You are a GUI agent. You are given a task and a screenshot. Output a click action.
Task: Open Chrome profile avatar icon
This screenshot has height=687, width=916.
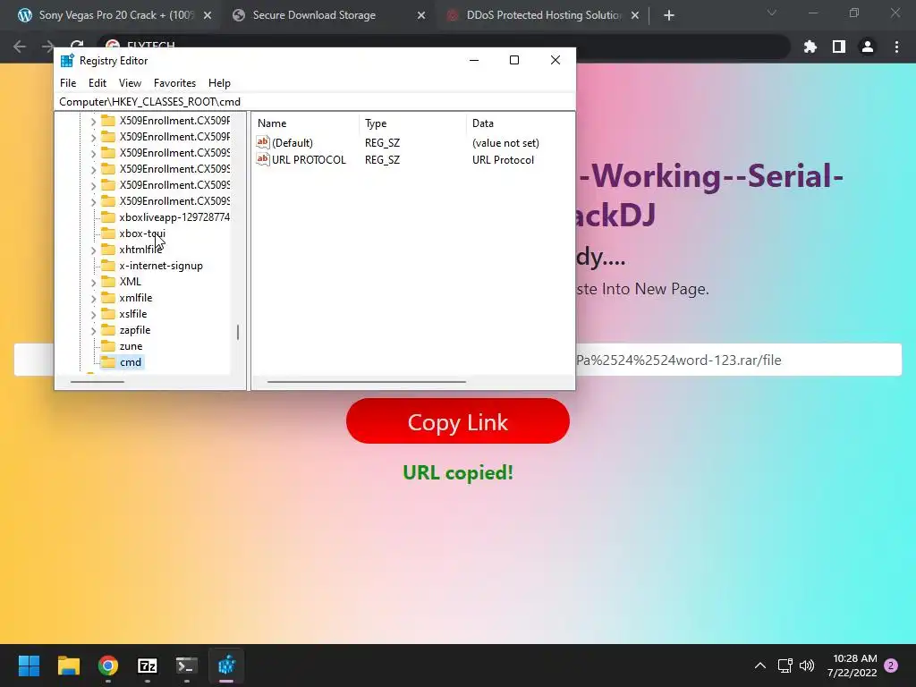click(x=868, y=47)
